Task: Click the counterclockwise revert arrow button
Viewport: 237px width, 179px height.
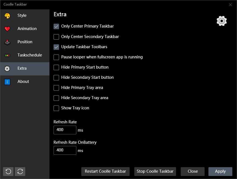Action: tap(8, 171)
